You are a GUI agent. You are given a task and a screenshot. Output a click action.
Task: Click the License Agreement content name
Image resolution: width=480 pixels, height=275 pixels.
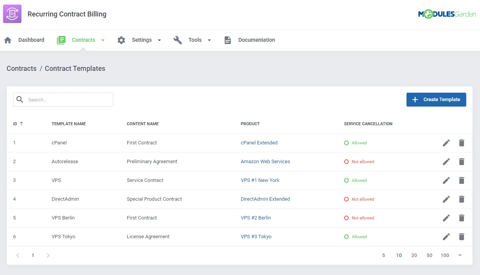point(148,237)
